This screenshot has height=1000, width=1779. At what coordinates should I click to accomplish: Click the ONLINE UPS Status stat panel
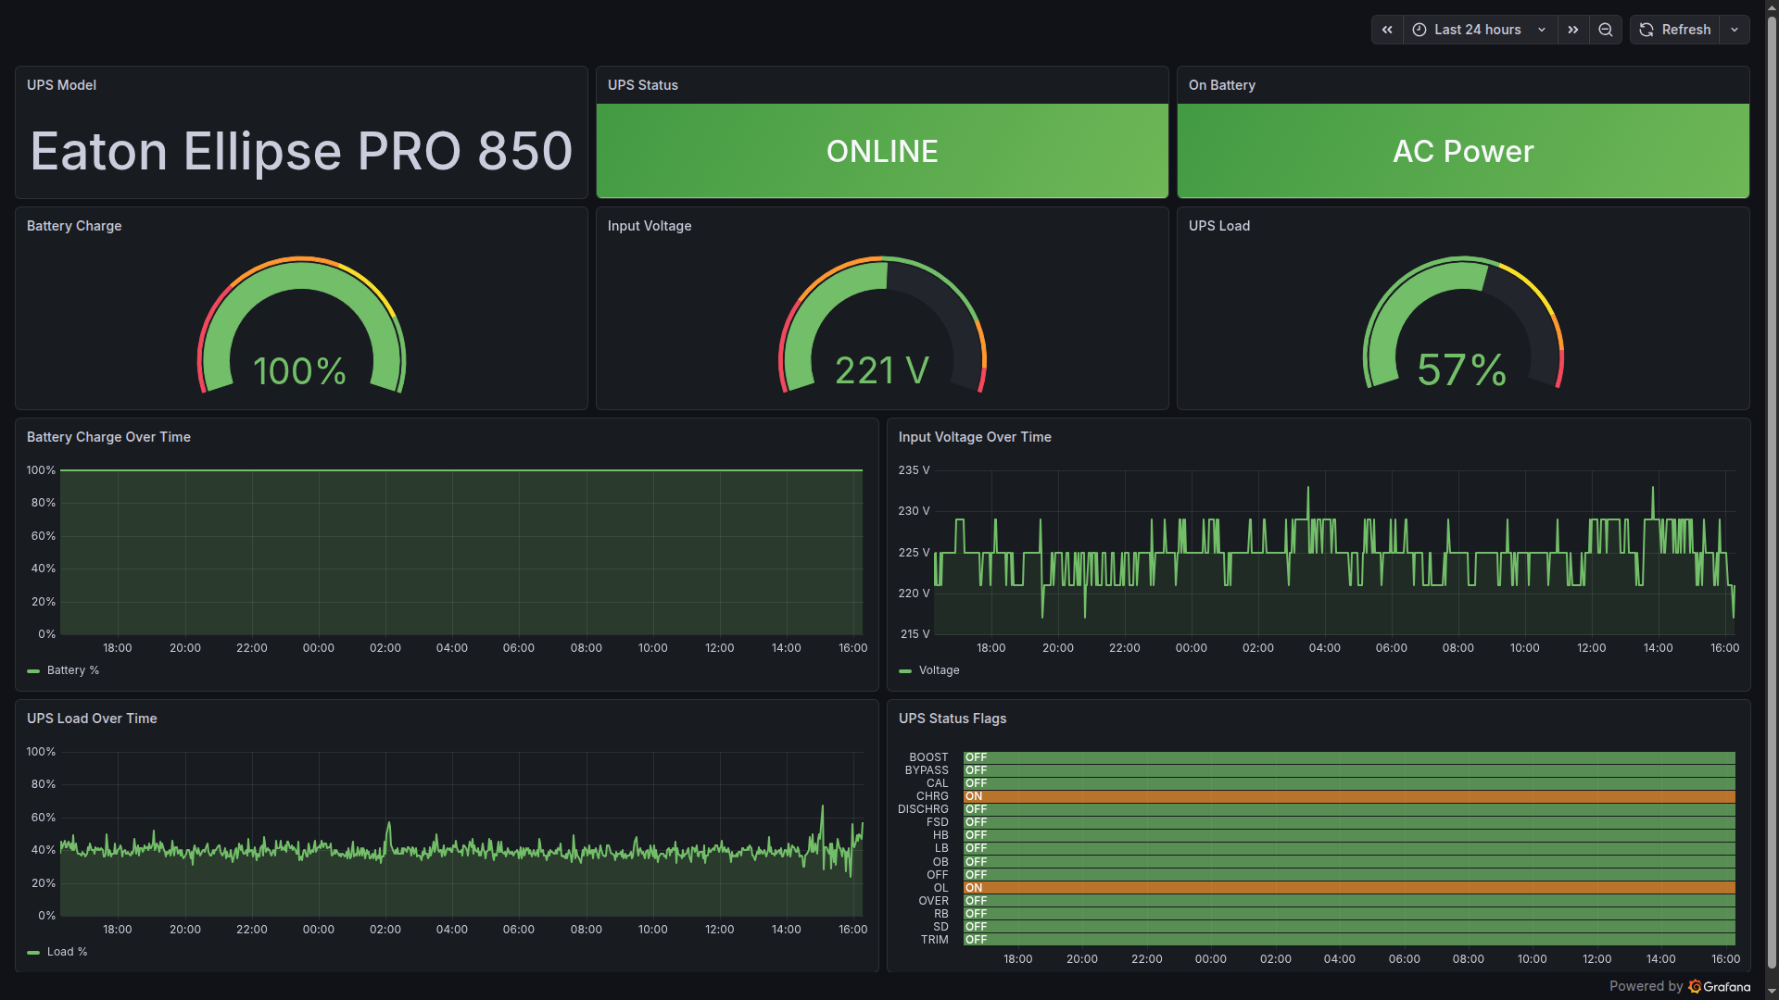coord(881,151)
